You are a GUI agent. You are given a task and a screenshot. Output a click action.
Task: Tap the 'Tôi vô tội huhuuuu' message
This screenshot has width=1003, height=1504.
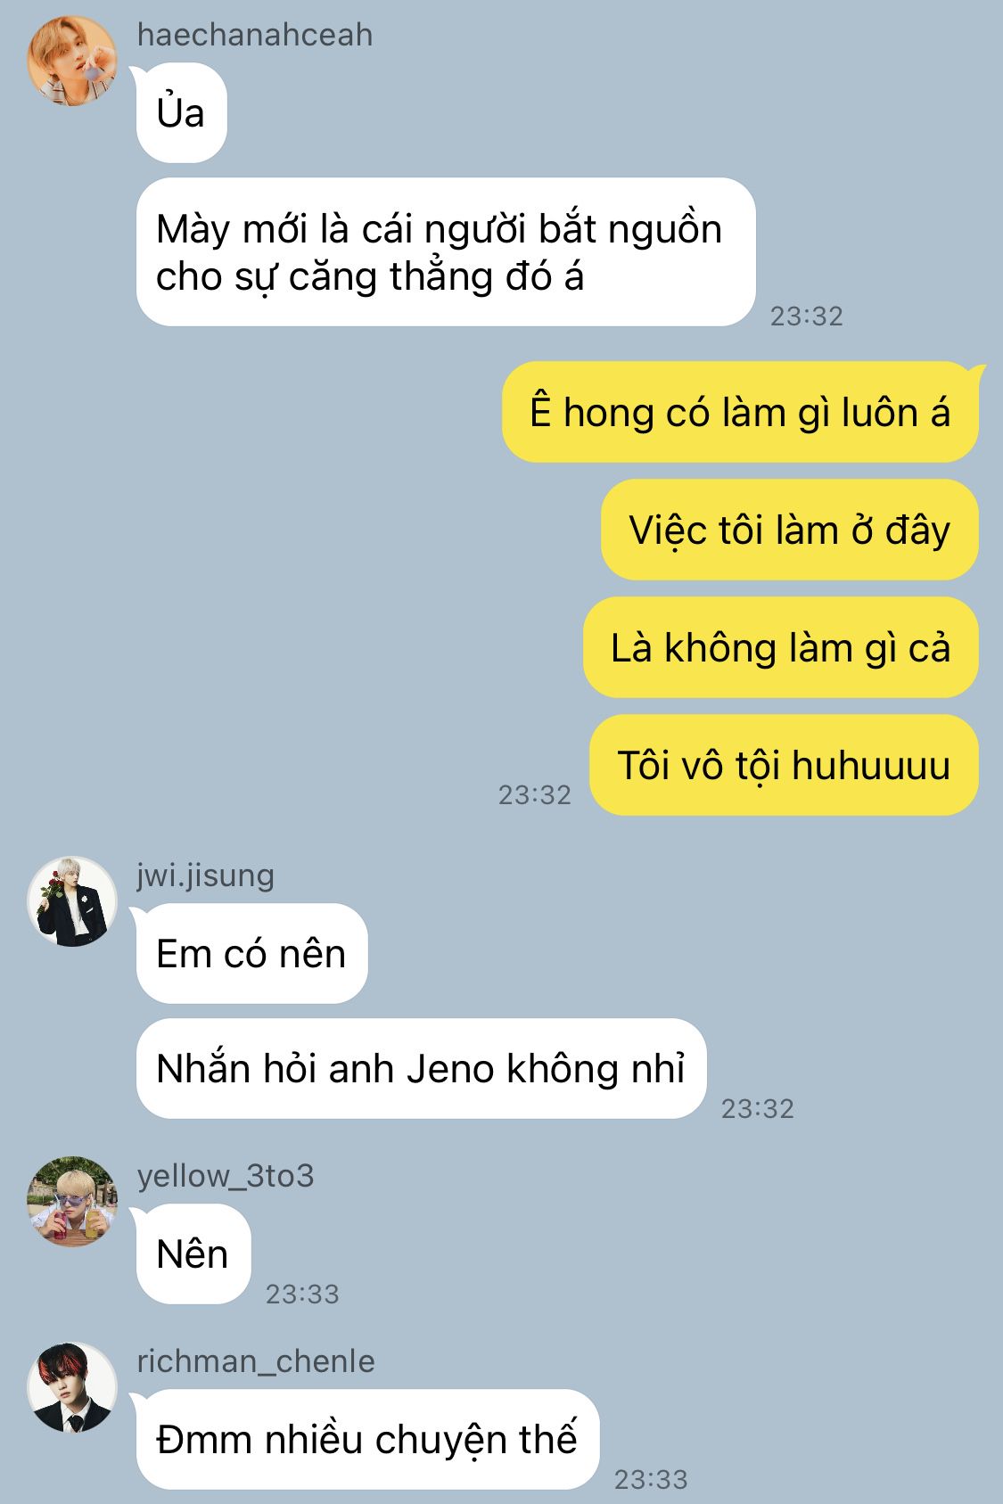tap(784, 765)
